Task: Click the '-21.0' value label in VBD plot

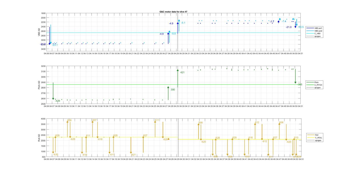Action: (289, 27)
